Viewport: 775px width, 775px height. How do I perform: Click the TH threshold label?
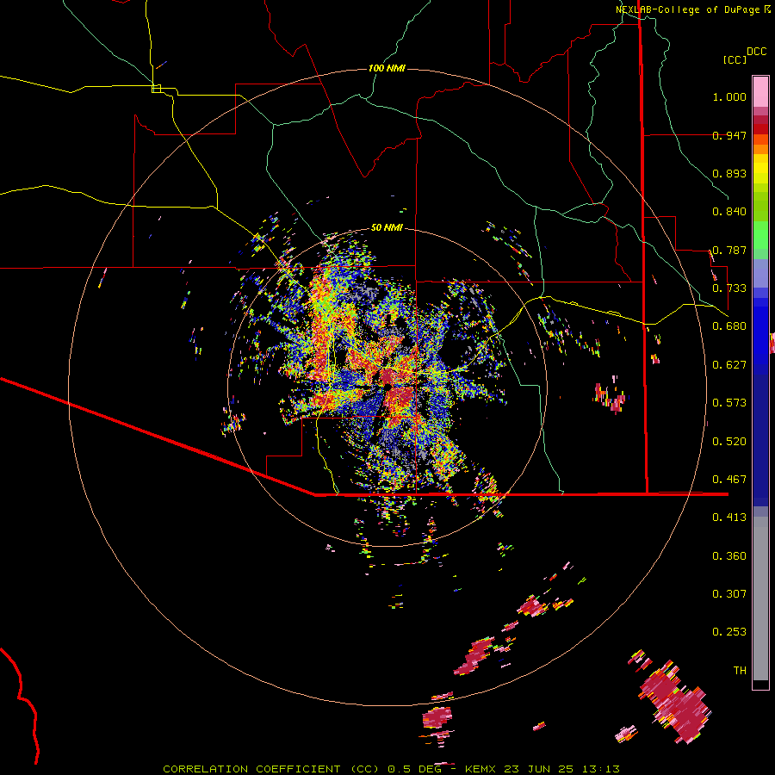(740, 671)
